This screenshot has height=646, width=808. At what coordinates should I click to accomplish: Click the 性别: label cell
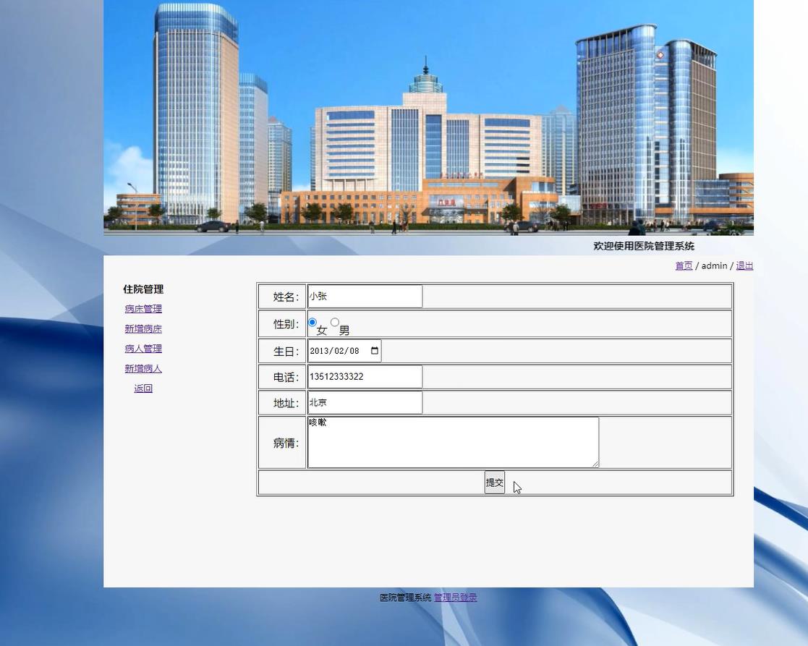pyautogui.click(x=282, y=324)
